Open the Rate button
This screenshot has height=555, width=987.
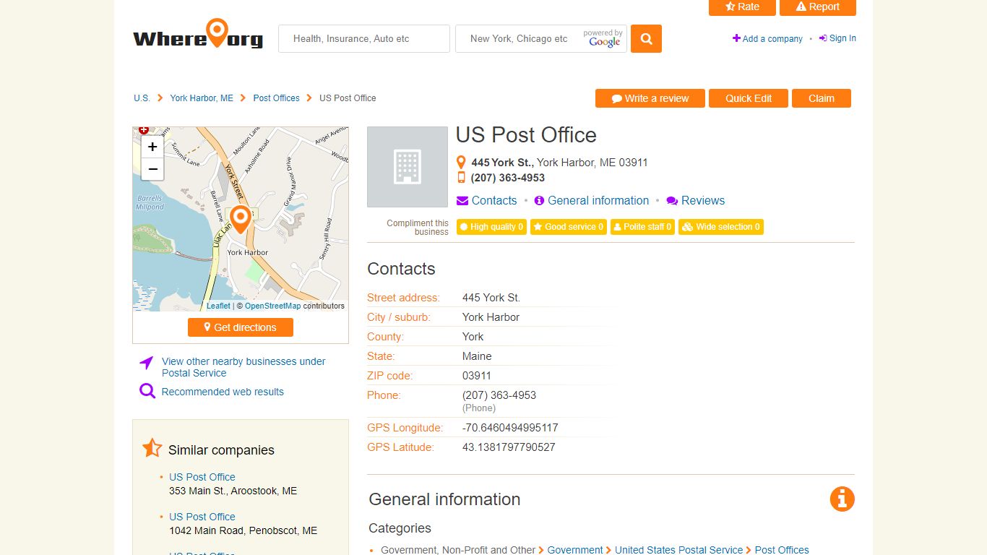point(742,7)
